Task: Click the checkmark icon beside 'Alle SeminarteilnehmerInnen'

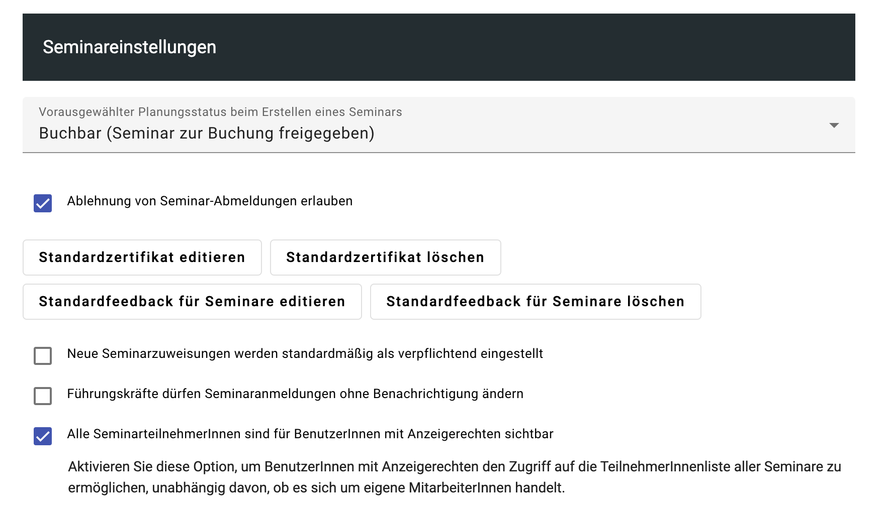Action: click(x=43, y=436)
